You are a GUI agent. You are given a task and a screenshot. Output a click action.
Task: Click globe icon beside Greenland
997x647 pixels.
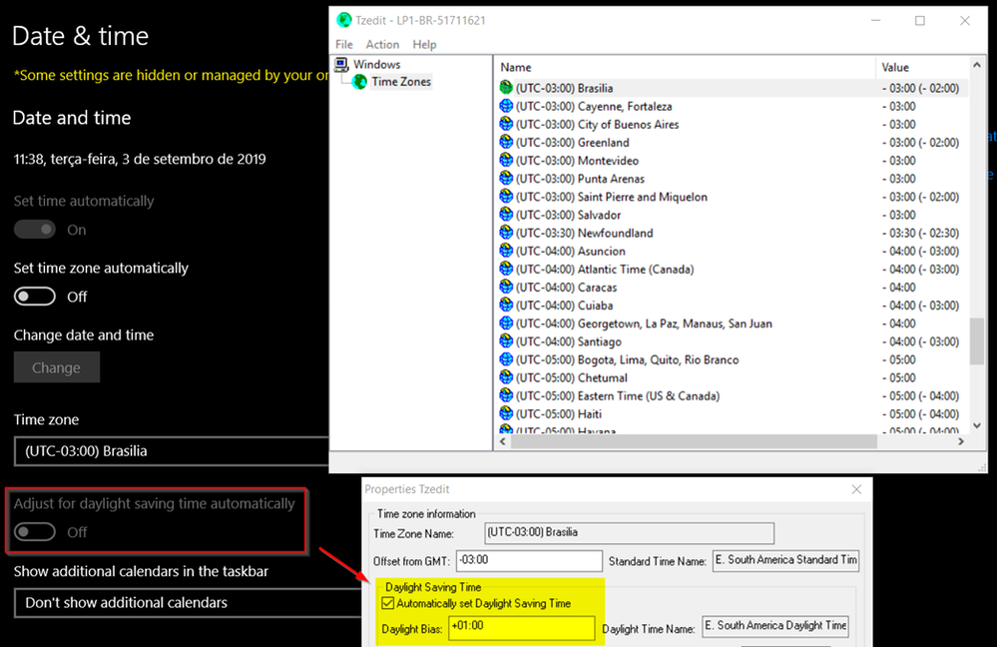point(506,143)
